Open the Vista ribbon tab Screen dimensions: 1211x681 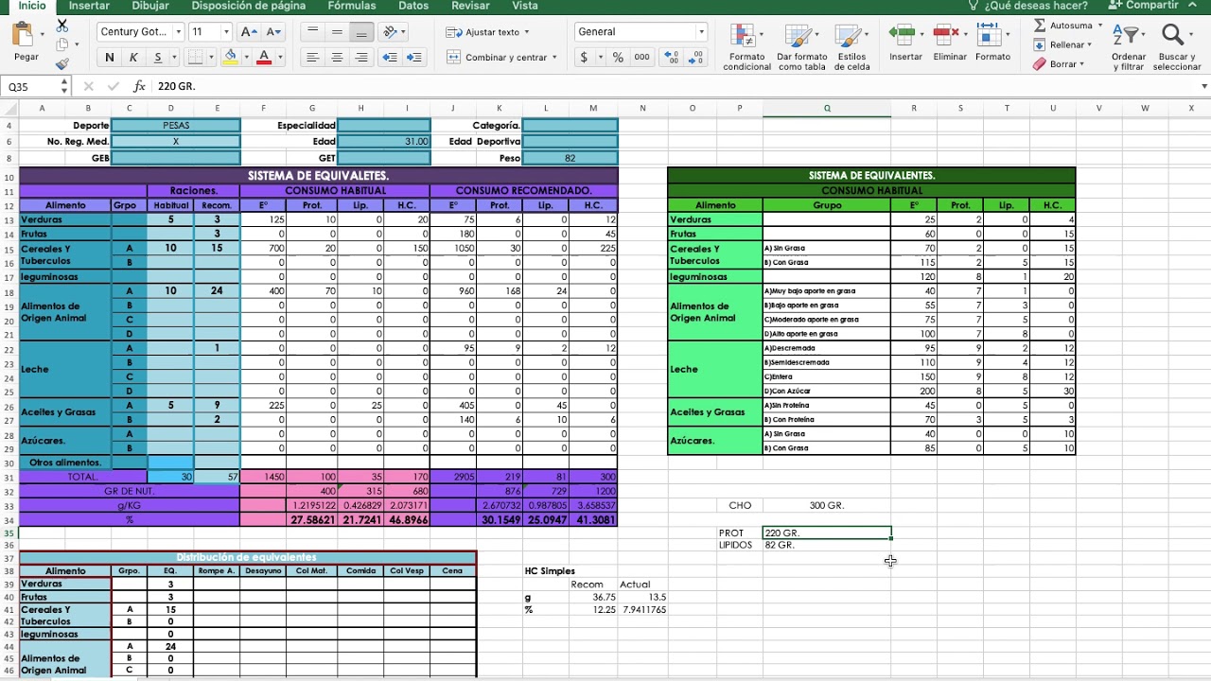point(525,6)
